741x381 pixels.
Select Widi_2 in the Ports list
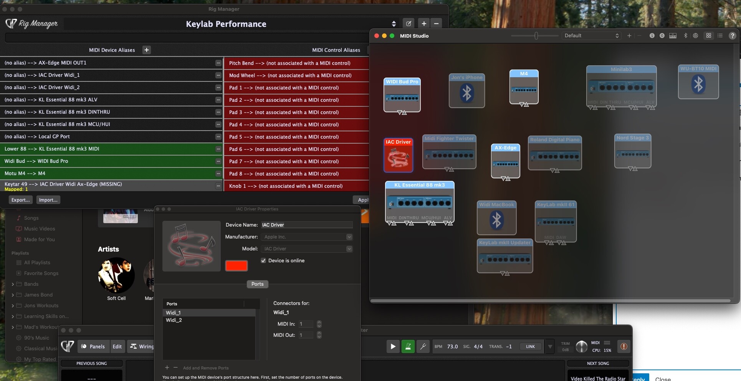point(209,320)
